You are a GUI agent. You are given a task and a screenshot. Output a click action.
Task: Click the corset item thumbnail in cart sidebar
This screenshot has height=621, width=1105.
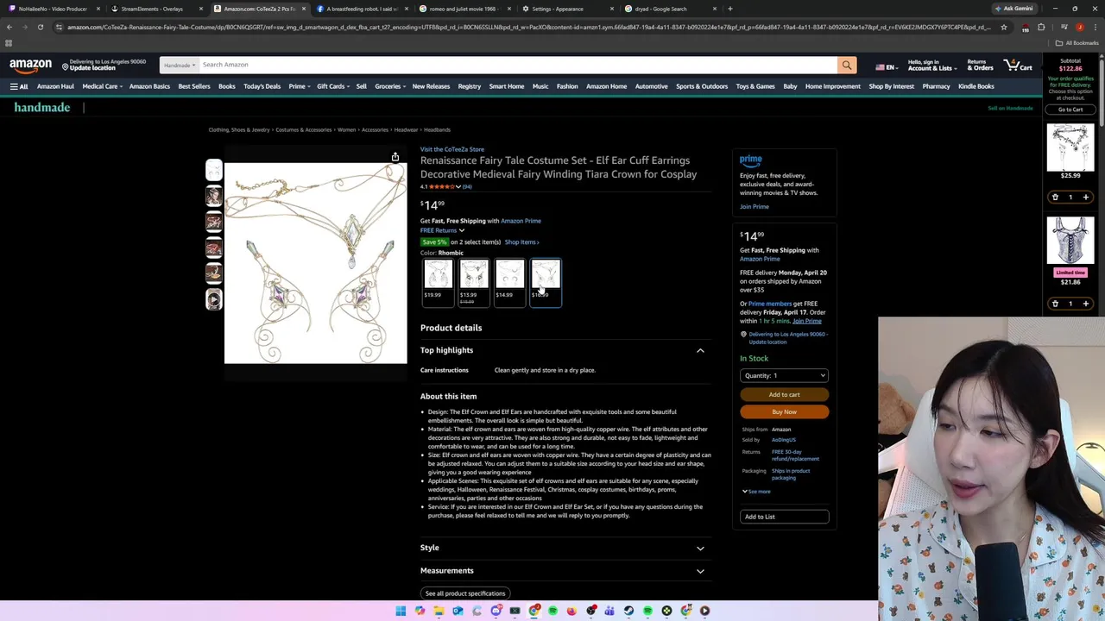tap(1070, 240)
